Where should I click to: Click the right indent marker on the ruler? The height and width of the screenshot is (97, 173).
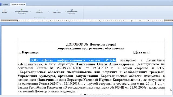click(x=165, y=20)
